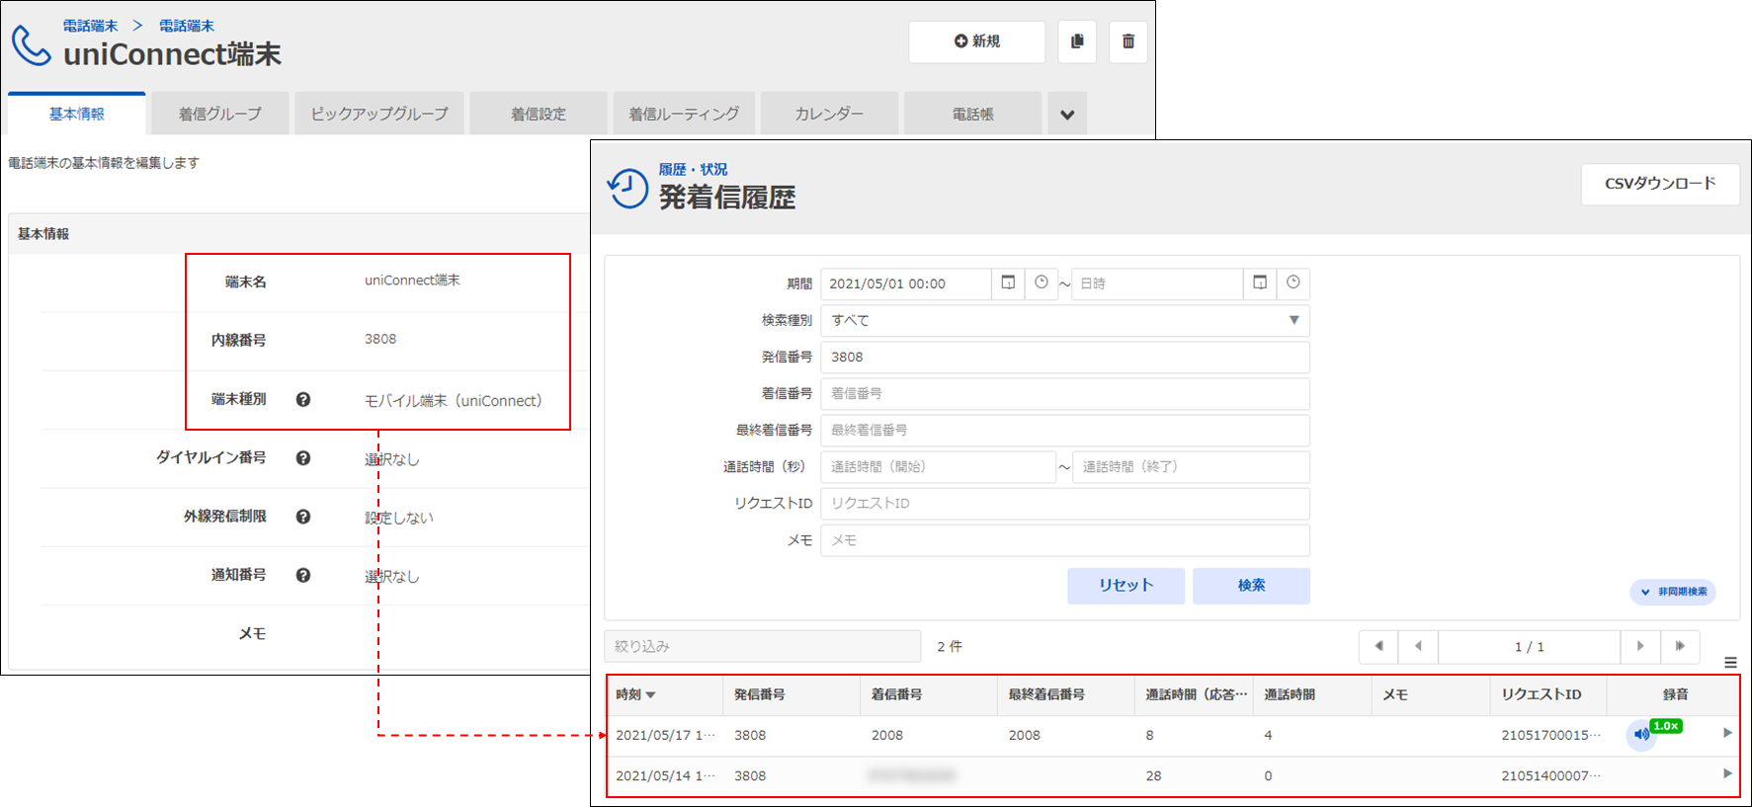The width and height of the screenshot is (1752, 807).
Task: Click the CSVダウンロード button
Action: tap(1660, 184)
